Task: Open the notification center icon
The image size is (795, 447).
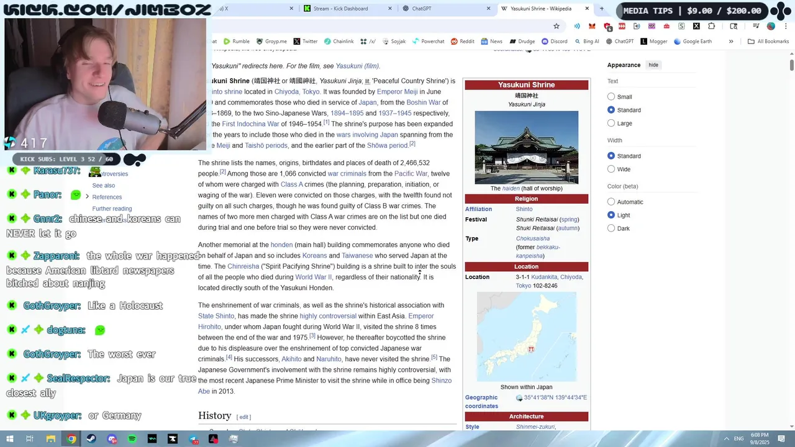Action: (783, 439)
